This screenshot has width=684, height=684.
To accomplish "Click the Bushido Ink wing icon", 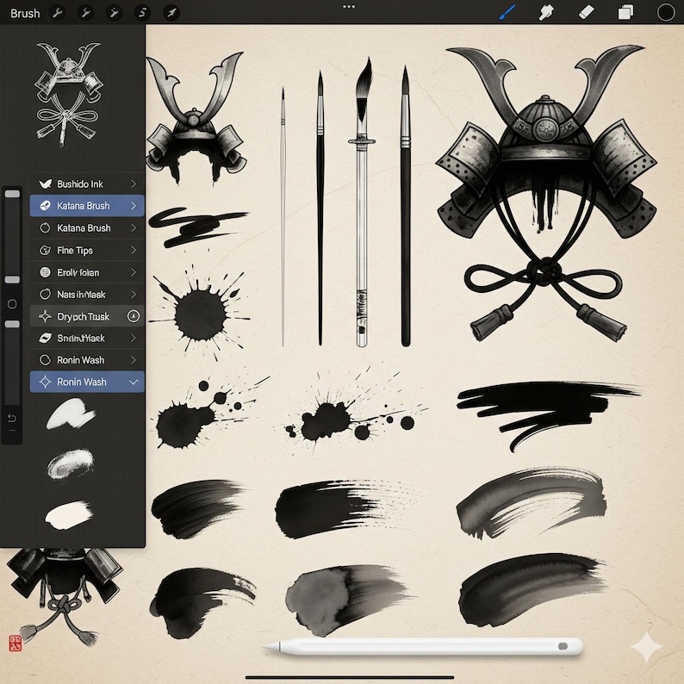I will click(x=45, y=183).
